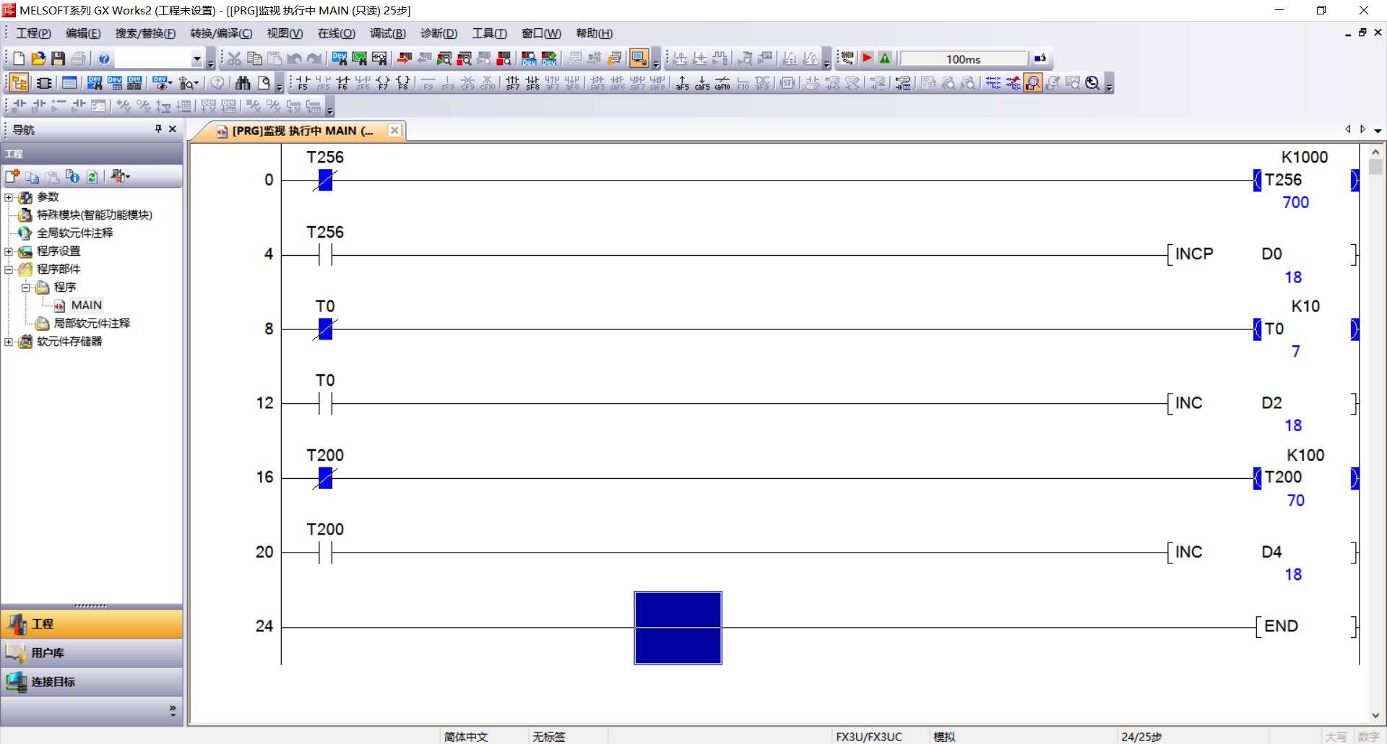
Task: Pin or unpin the 导航 navigation panel
Action: 158,129
